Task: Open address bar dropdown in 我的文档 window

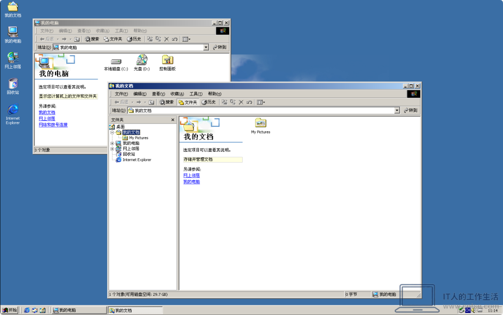Action: coord(397,110)
